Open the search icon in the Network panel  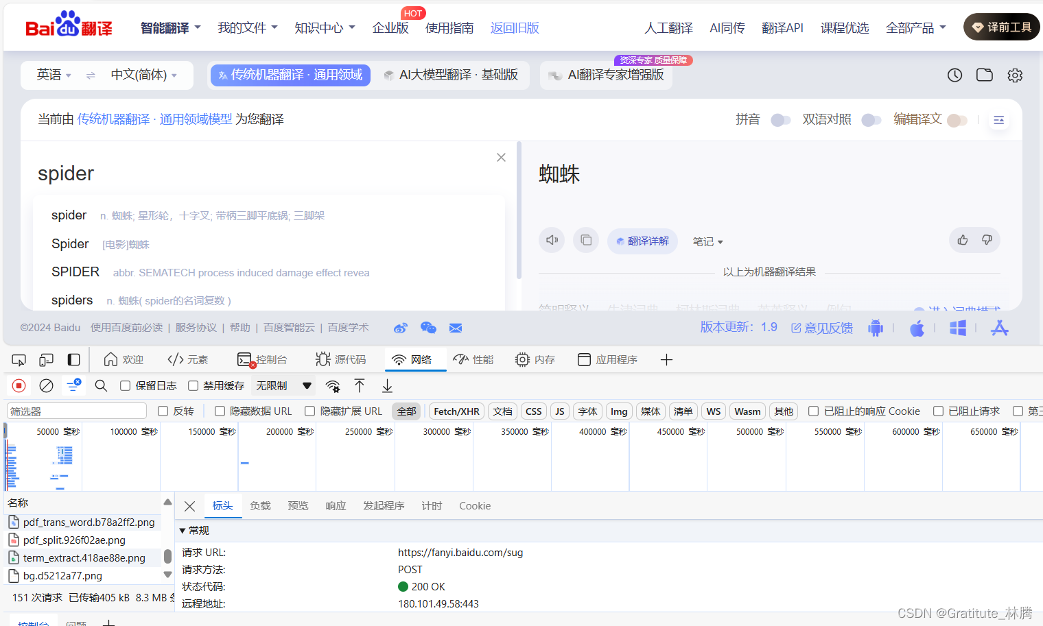(100, 385)
